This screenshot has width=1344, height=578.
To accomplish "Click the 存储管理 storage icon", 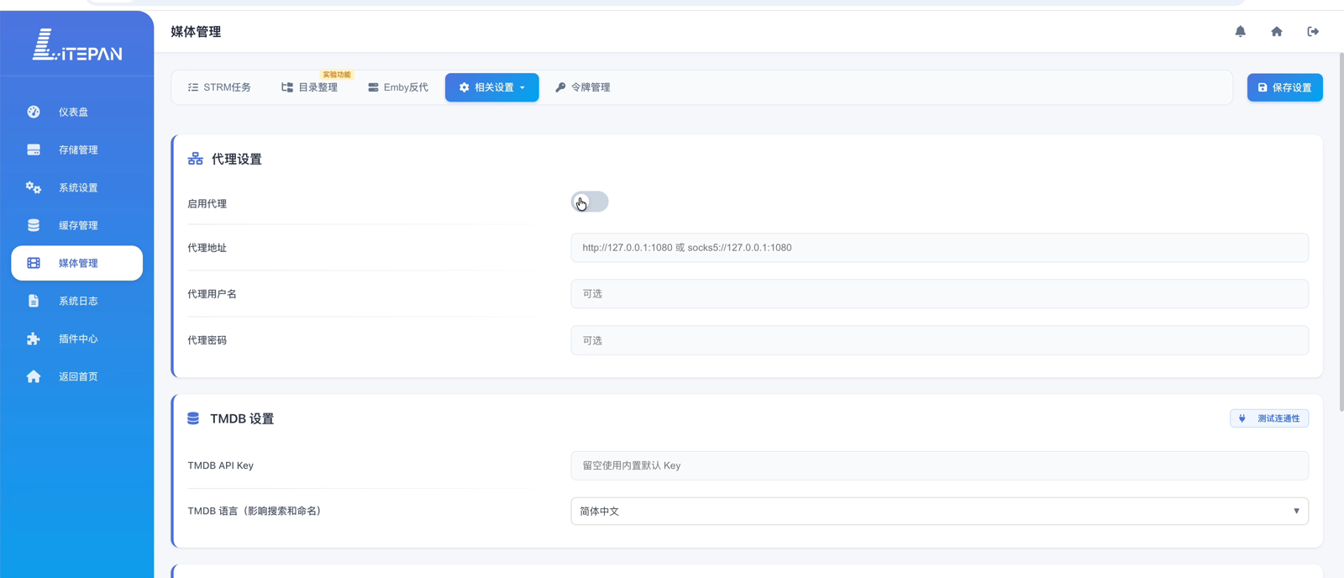I will coord(34,150).
